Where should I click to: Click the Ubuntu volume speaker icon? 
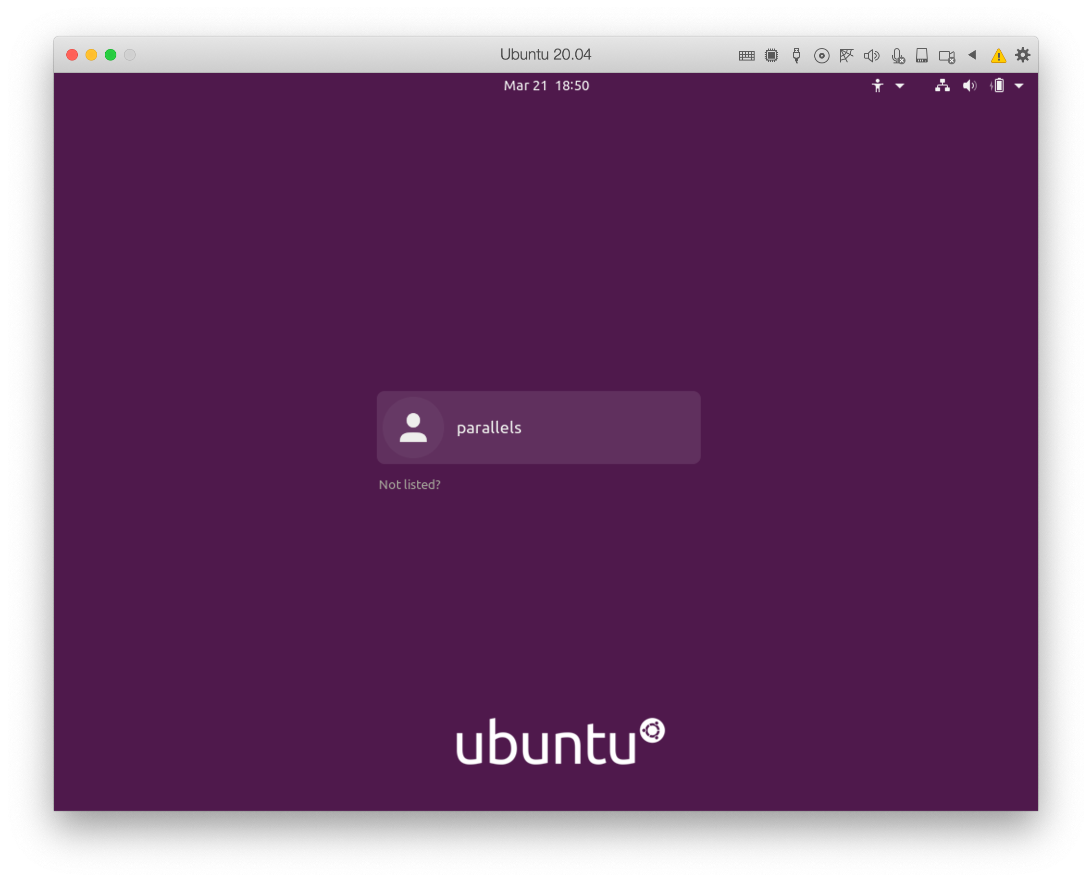click(969, 86)
